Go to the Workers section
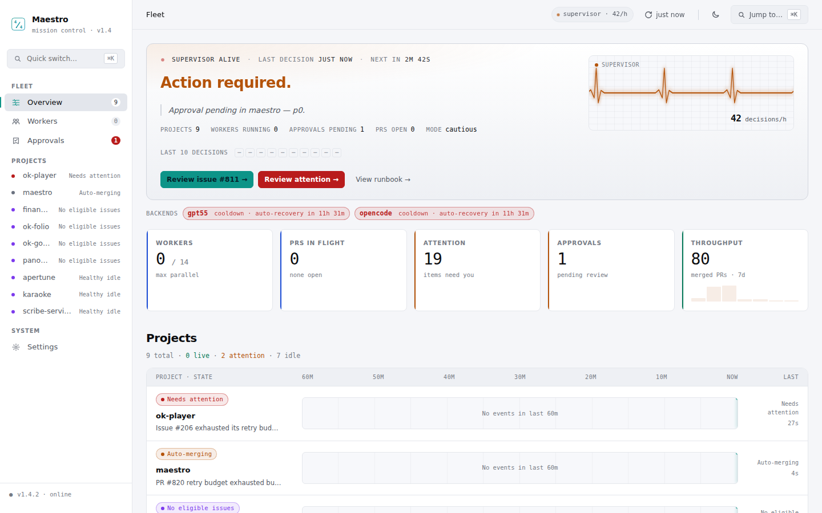 point(66,121)
